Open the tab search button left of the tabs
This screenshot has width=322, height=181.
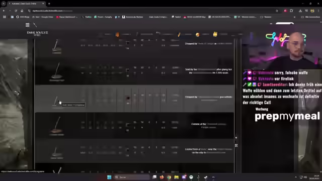tap(4, 4)
